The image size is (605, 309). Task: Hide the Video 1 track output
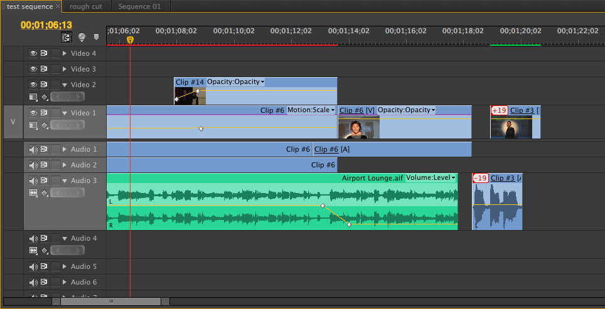(x=33, y=113)
